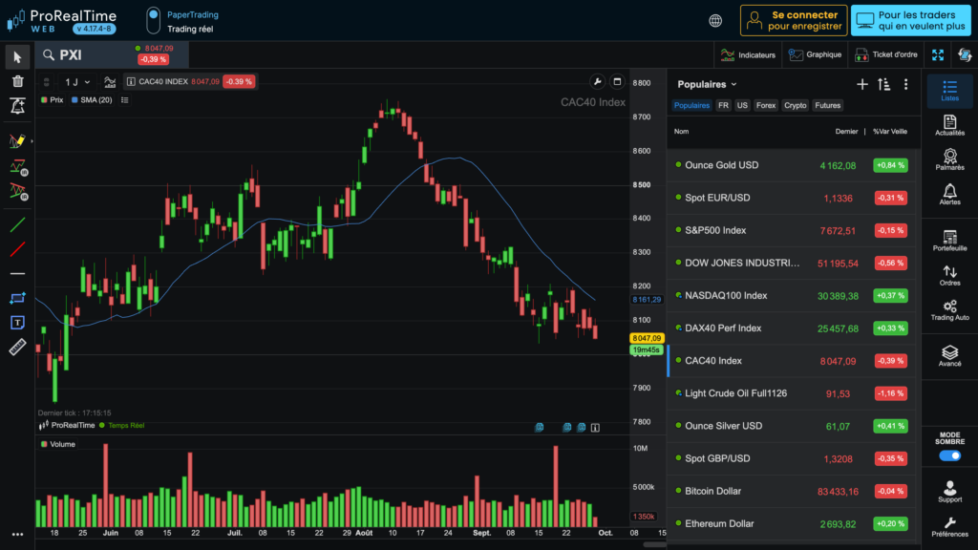Open Indicateurs button
Image resolution: width=978 pixels, height=550 pixels.
pos(747,54)
